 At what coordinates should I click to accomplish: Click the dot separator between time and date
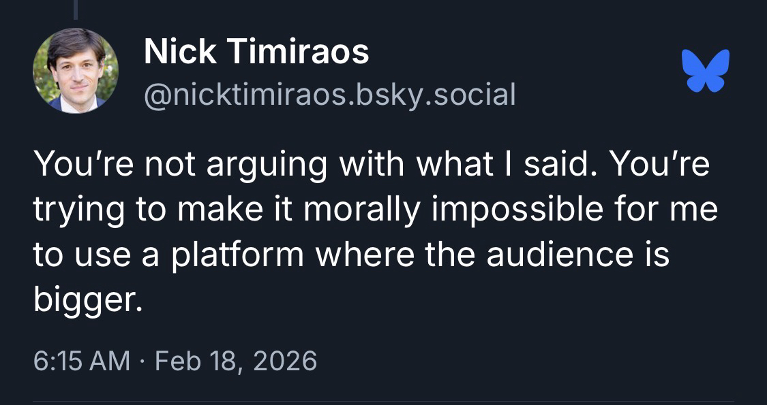(142, 360)
